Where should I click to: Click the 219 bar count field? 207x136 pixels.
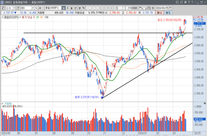129,8
